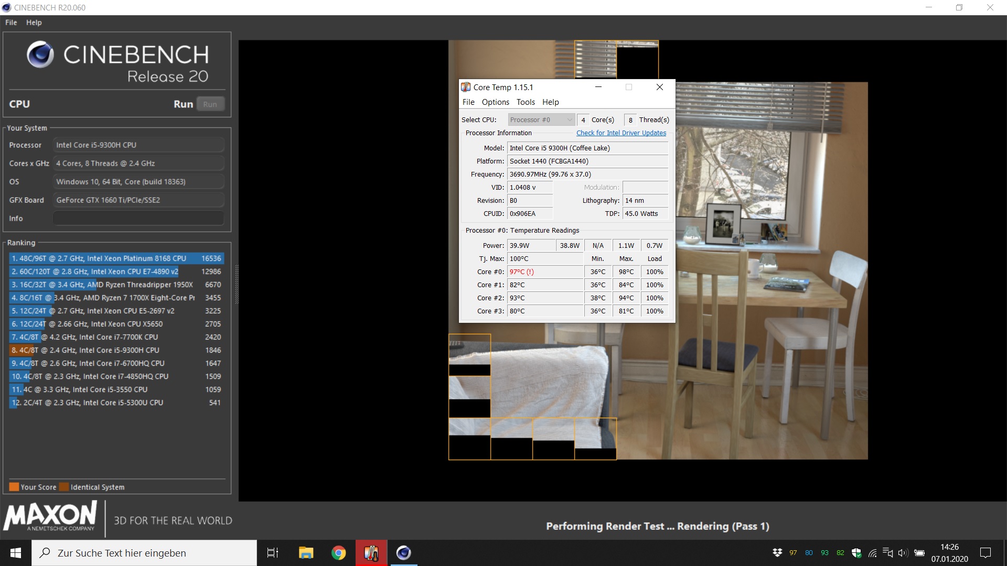Viewport: 1007px width, 566px height.
Task: Open Task View in the taskbar
Action: click(x=273, y=553)
